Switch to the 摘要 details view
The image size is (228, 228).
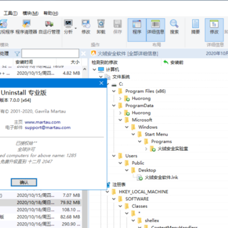pyautogui.click(x=196, y=27)
